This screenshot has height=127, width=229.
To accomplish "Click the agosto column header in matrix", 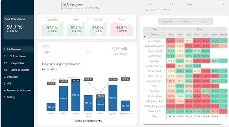I will click(x=215, y=35).
